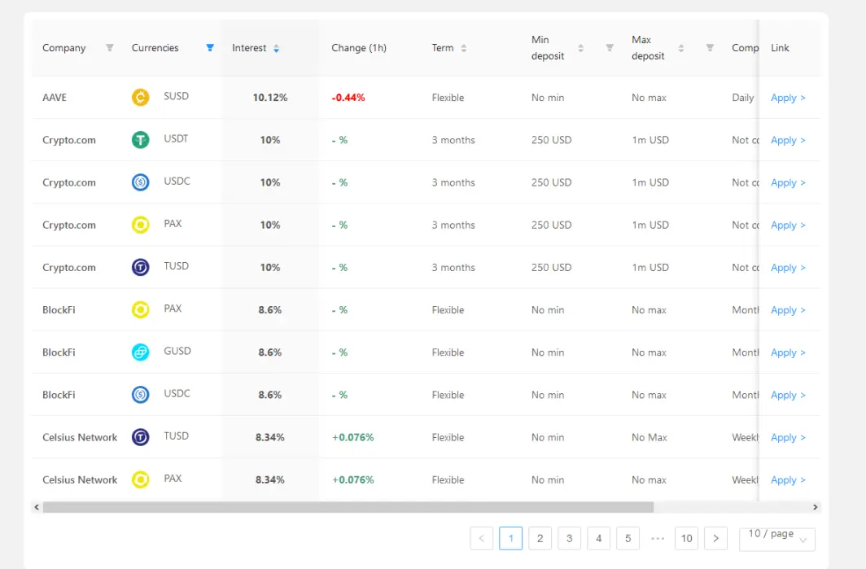Click the TUSD coin icon in Celsius Network row
866x569 pixels.
pyautogui.click(x=140, y=437)
